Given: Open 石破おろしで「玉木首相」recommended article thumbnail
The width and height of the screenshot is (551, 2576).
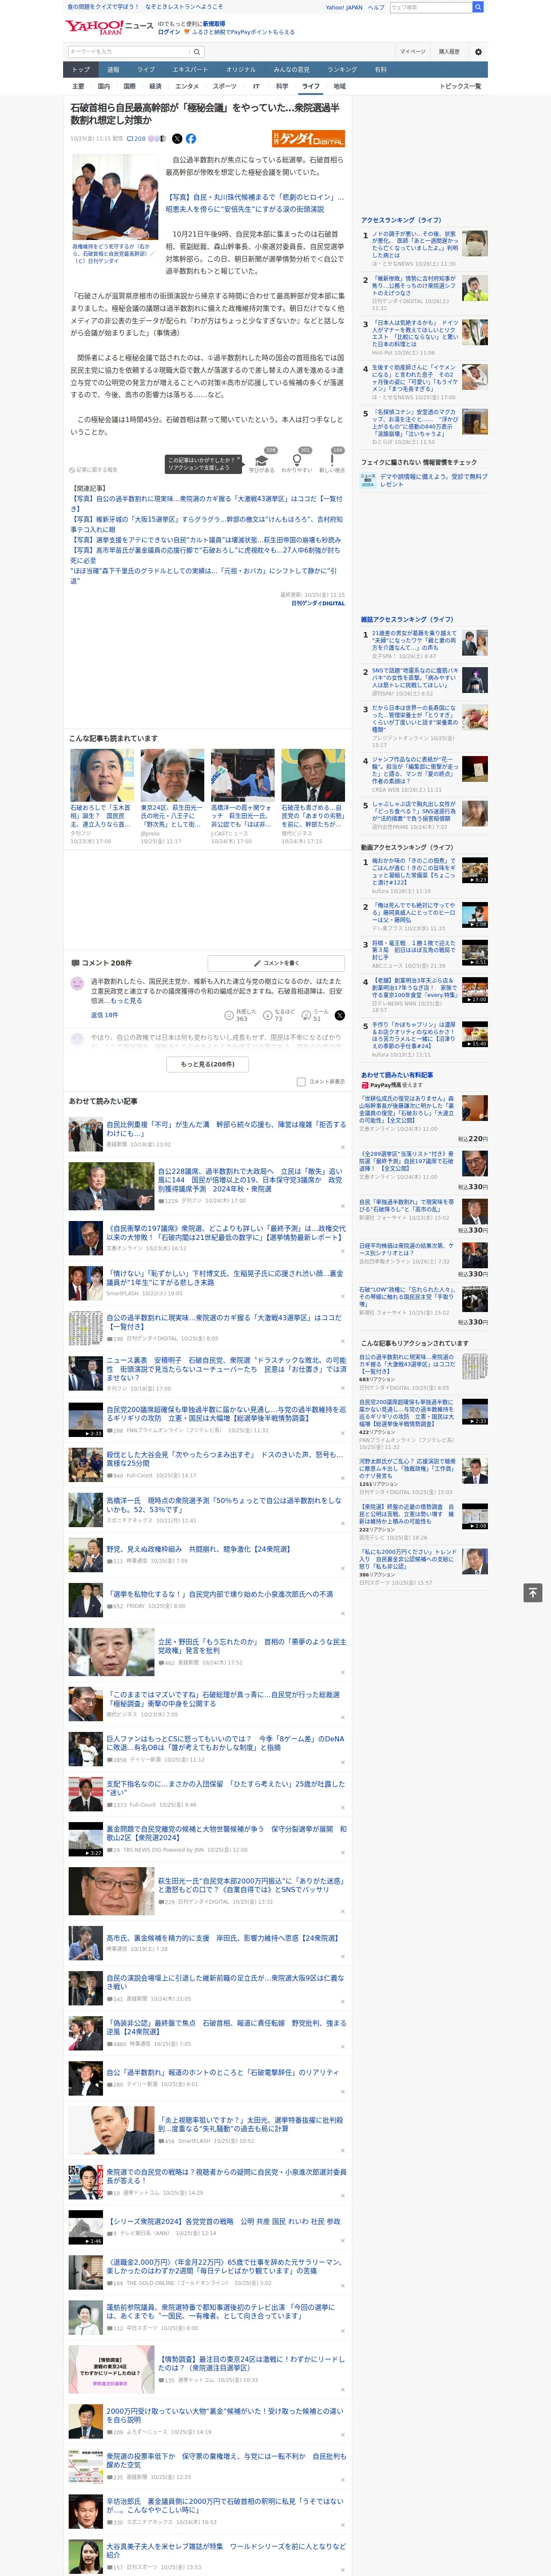Looking at the screenshot, I should click(102, 775).
